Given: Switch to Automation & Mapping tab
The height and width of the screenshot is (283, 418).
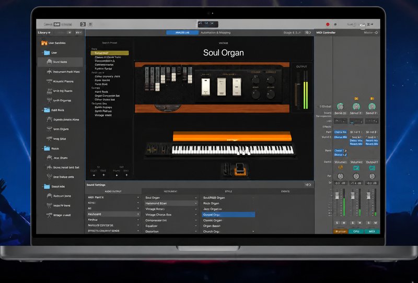Looking at the screenshot, I should [x=215, y=32].
